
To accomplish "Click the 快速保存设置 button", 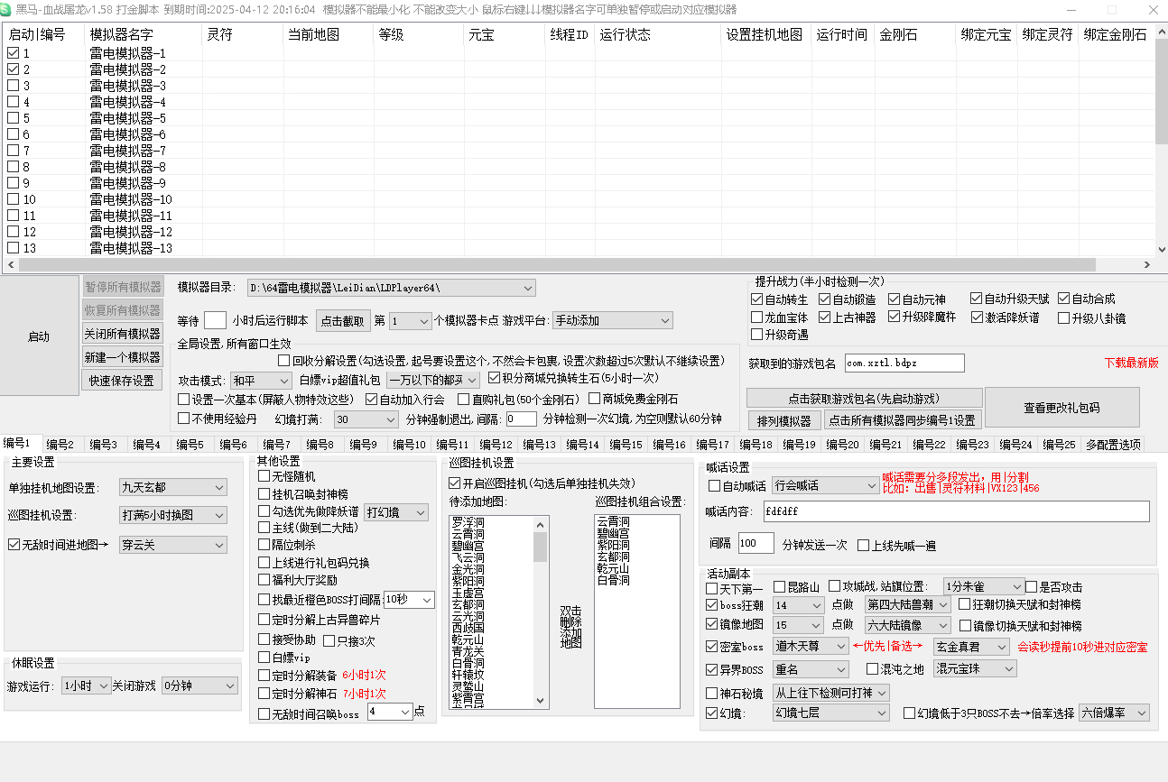I will (x=123, y=381).
